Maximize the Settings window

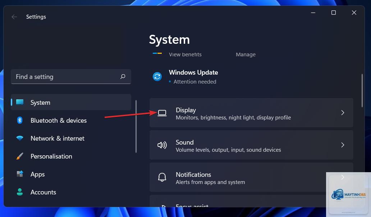coord(333,13)
